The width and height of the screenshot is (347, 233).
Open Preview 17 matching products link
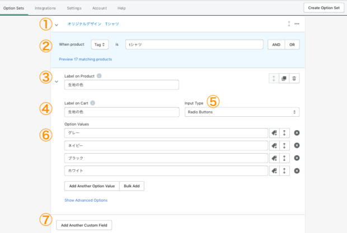click(85, 59)
